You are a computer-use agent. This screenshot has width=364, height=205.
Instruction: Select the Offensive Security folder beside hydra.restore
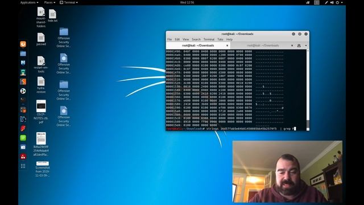click(x=64, y=90)
